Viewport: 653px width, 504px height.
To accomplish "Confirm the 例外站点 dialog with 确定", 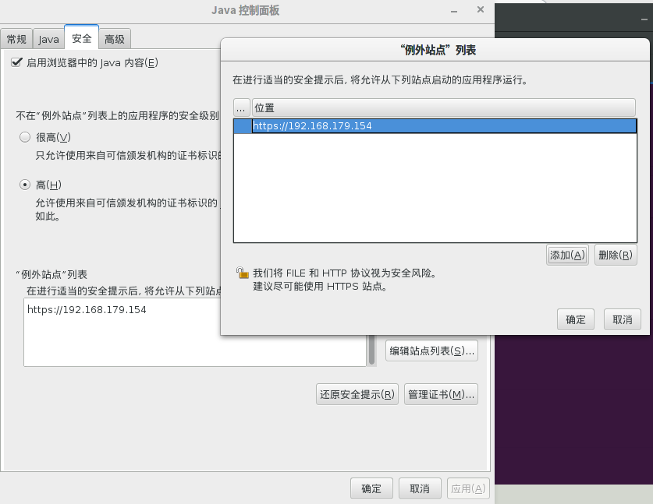I will [x=576, y=319].
